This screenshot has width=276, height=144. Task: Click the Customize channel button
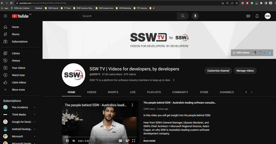click(218, 71)
